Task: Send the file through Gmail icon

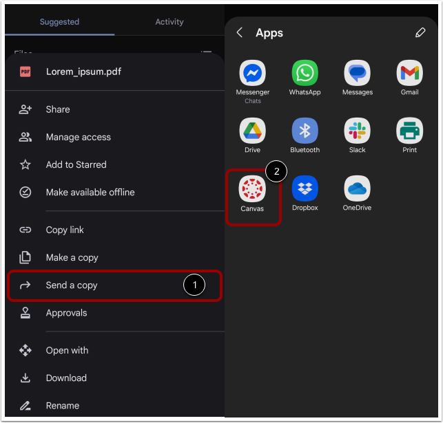Action: coord(410,73)
